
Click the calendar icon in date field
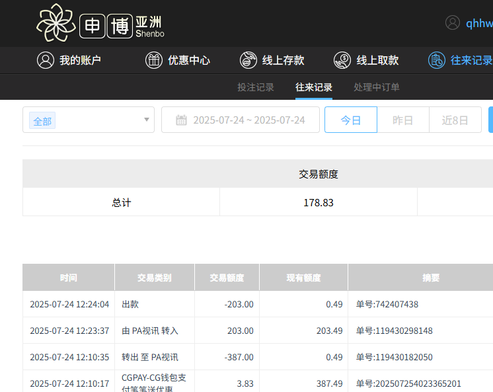coord(181,120)
